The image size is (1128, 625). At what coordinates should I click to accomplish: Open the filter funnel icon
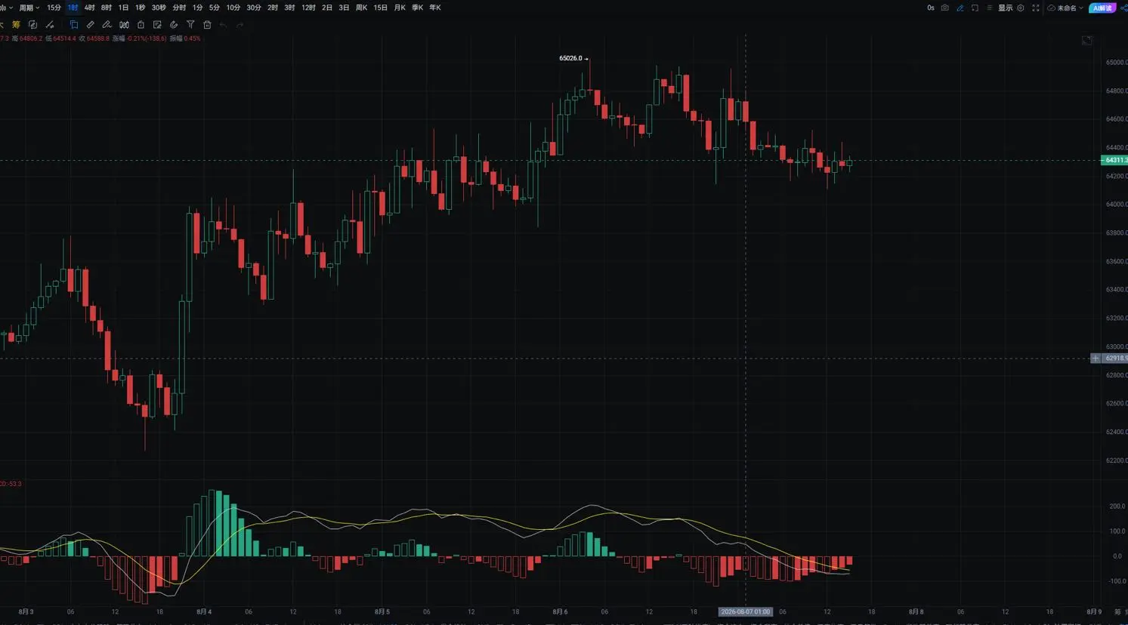coord(190,25)
